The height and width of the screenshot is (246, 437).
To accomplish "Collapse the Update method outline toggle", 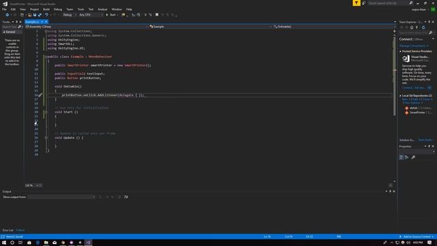I will [46, 138].
